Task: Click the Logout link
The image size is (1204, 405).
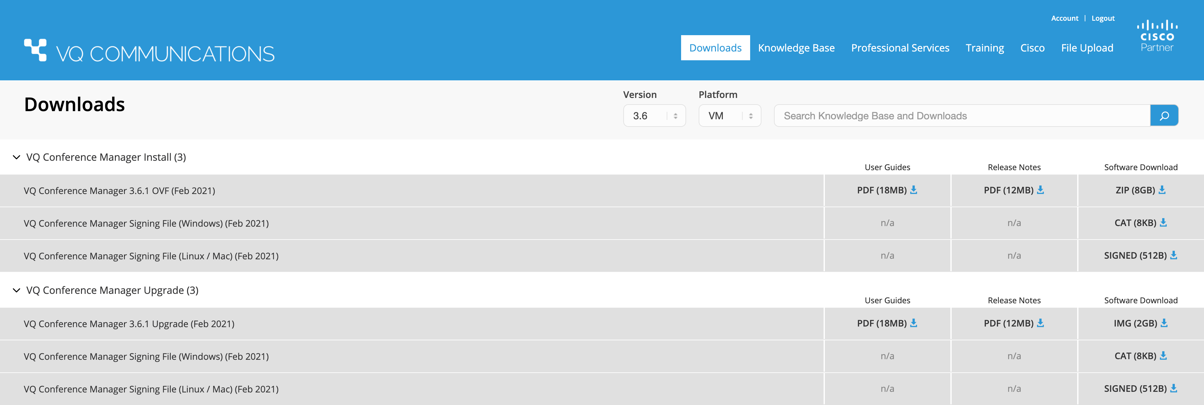Action: [1103, 18]
